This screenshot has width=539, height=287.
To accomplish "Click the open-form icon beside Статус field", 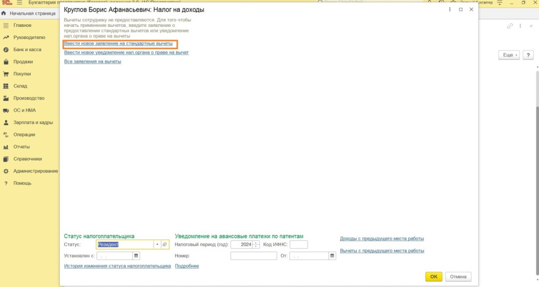I will (164, 244).
